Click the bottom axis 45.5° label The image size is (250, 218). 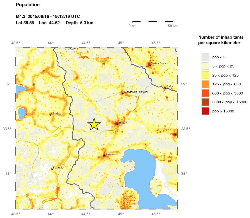point(156,214)
